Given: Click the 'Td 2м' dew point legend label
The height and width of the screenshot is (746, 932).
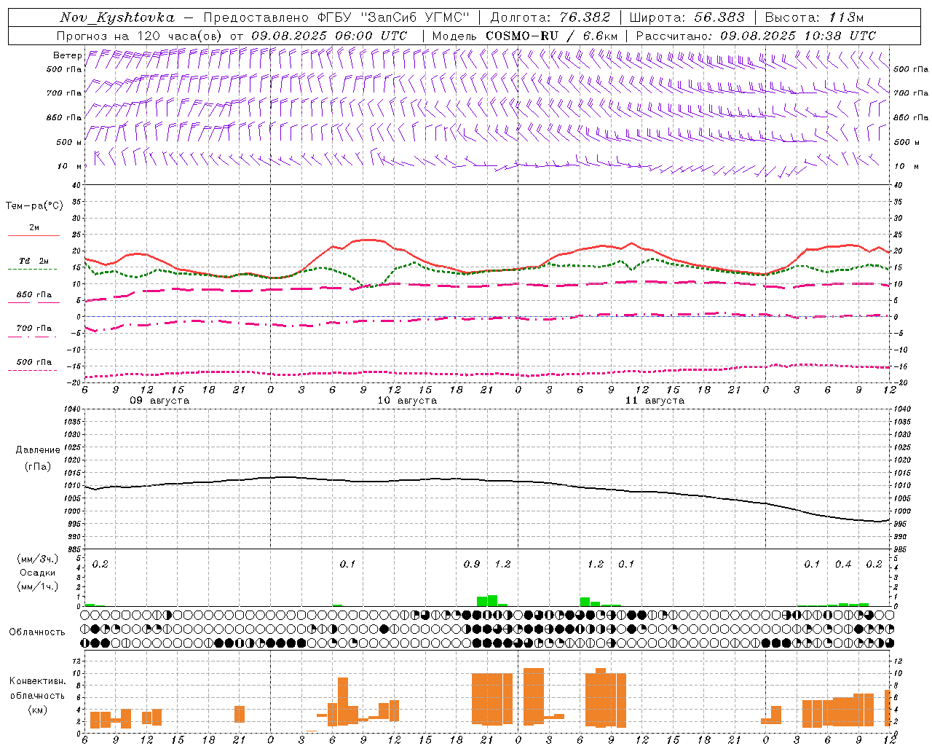Looking at the screenshot, I should 33,261.
